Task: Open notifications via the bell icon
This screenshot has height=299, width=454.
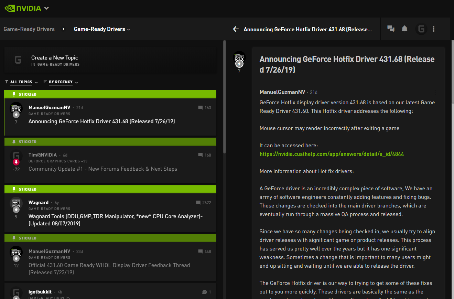Action: tap(404, 29)
